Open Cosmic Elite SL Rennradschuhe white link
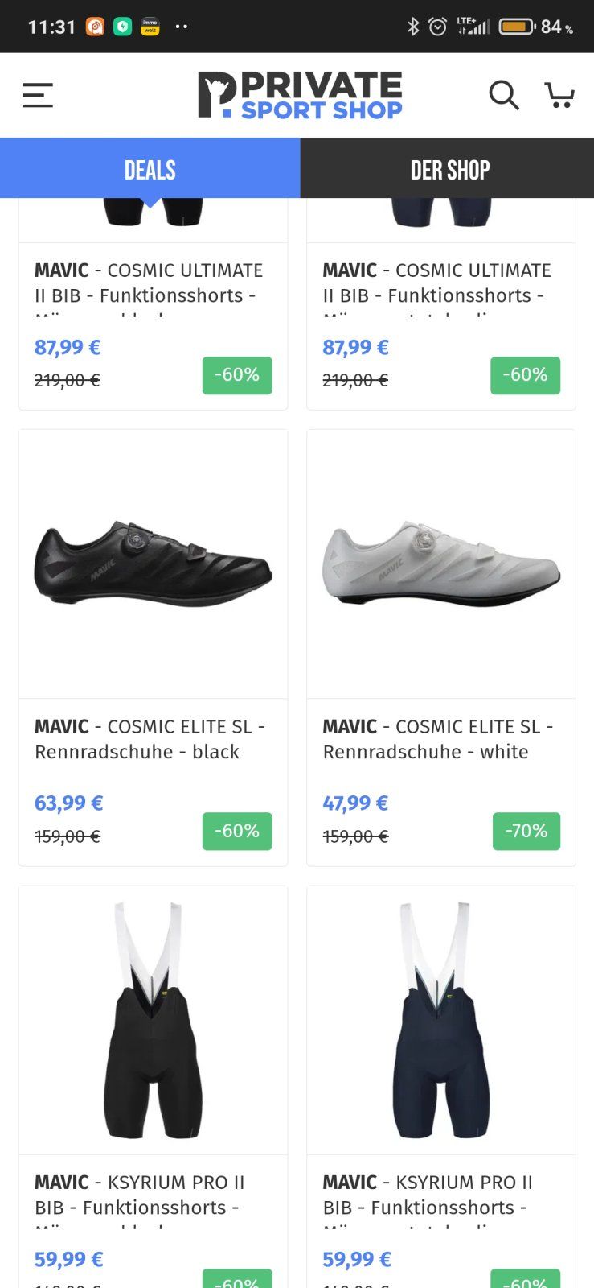Screen dimensions: 594x1288 [x=437, y=739]
